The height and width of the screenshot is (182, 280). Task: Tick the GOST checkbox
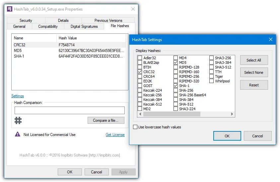pos(140,85)
